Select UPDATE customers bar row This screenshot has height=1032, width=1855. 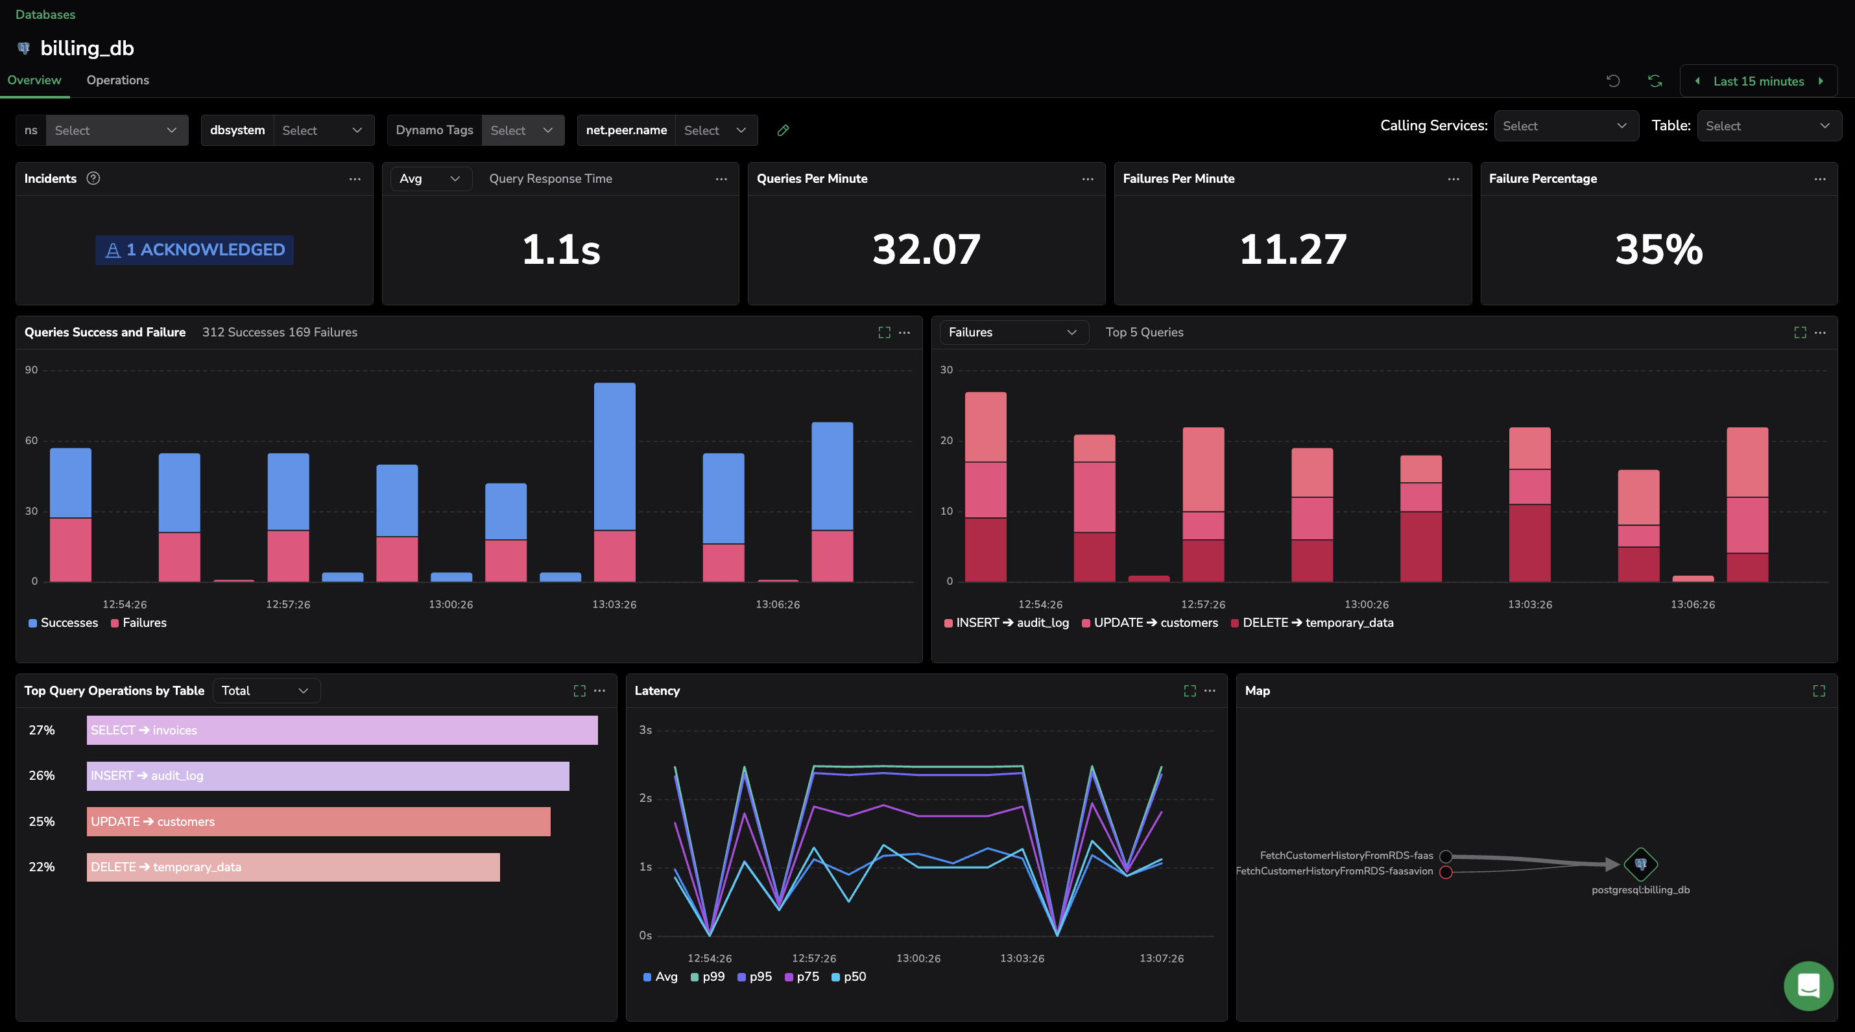(318, 822)
